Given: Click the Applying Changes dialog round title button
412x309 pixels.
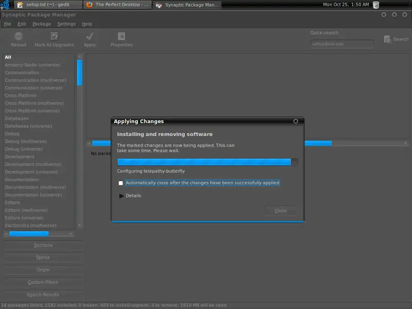Looking at the screenshot, I should (x=296, y=121).
